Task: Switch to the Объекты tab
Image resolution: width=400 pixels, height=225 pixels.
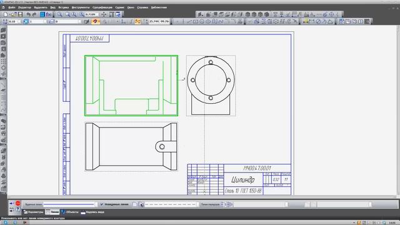Action: point(69,212)
